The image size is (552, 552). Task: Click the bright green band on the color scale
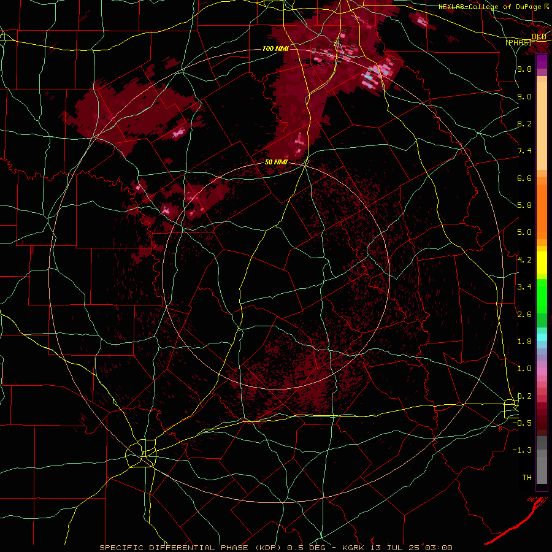point(542,296)
